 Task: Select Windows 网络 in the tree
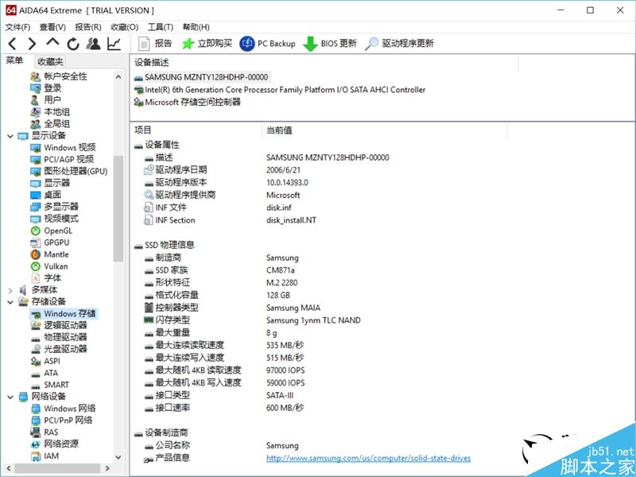pyautogui.click(x=63, y=409)
